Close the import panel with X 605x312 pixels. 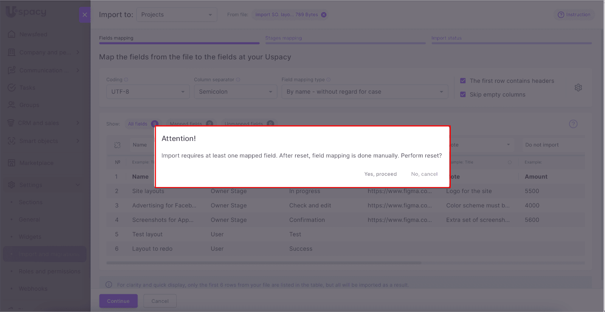pos(85,15)
